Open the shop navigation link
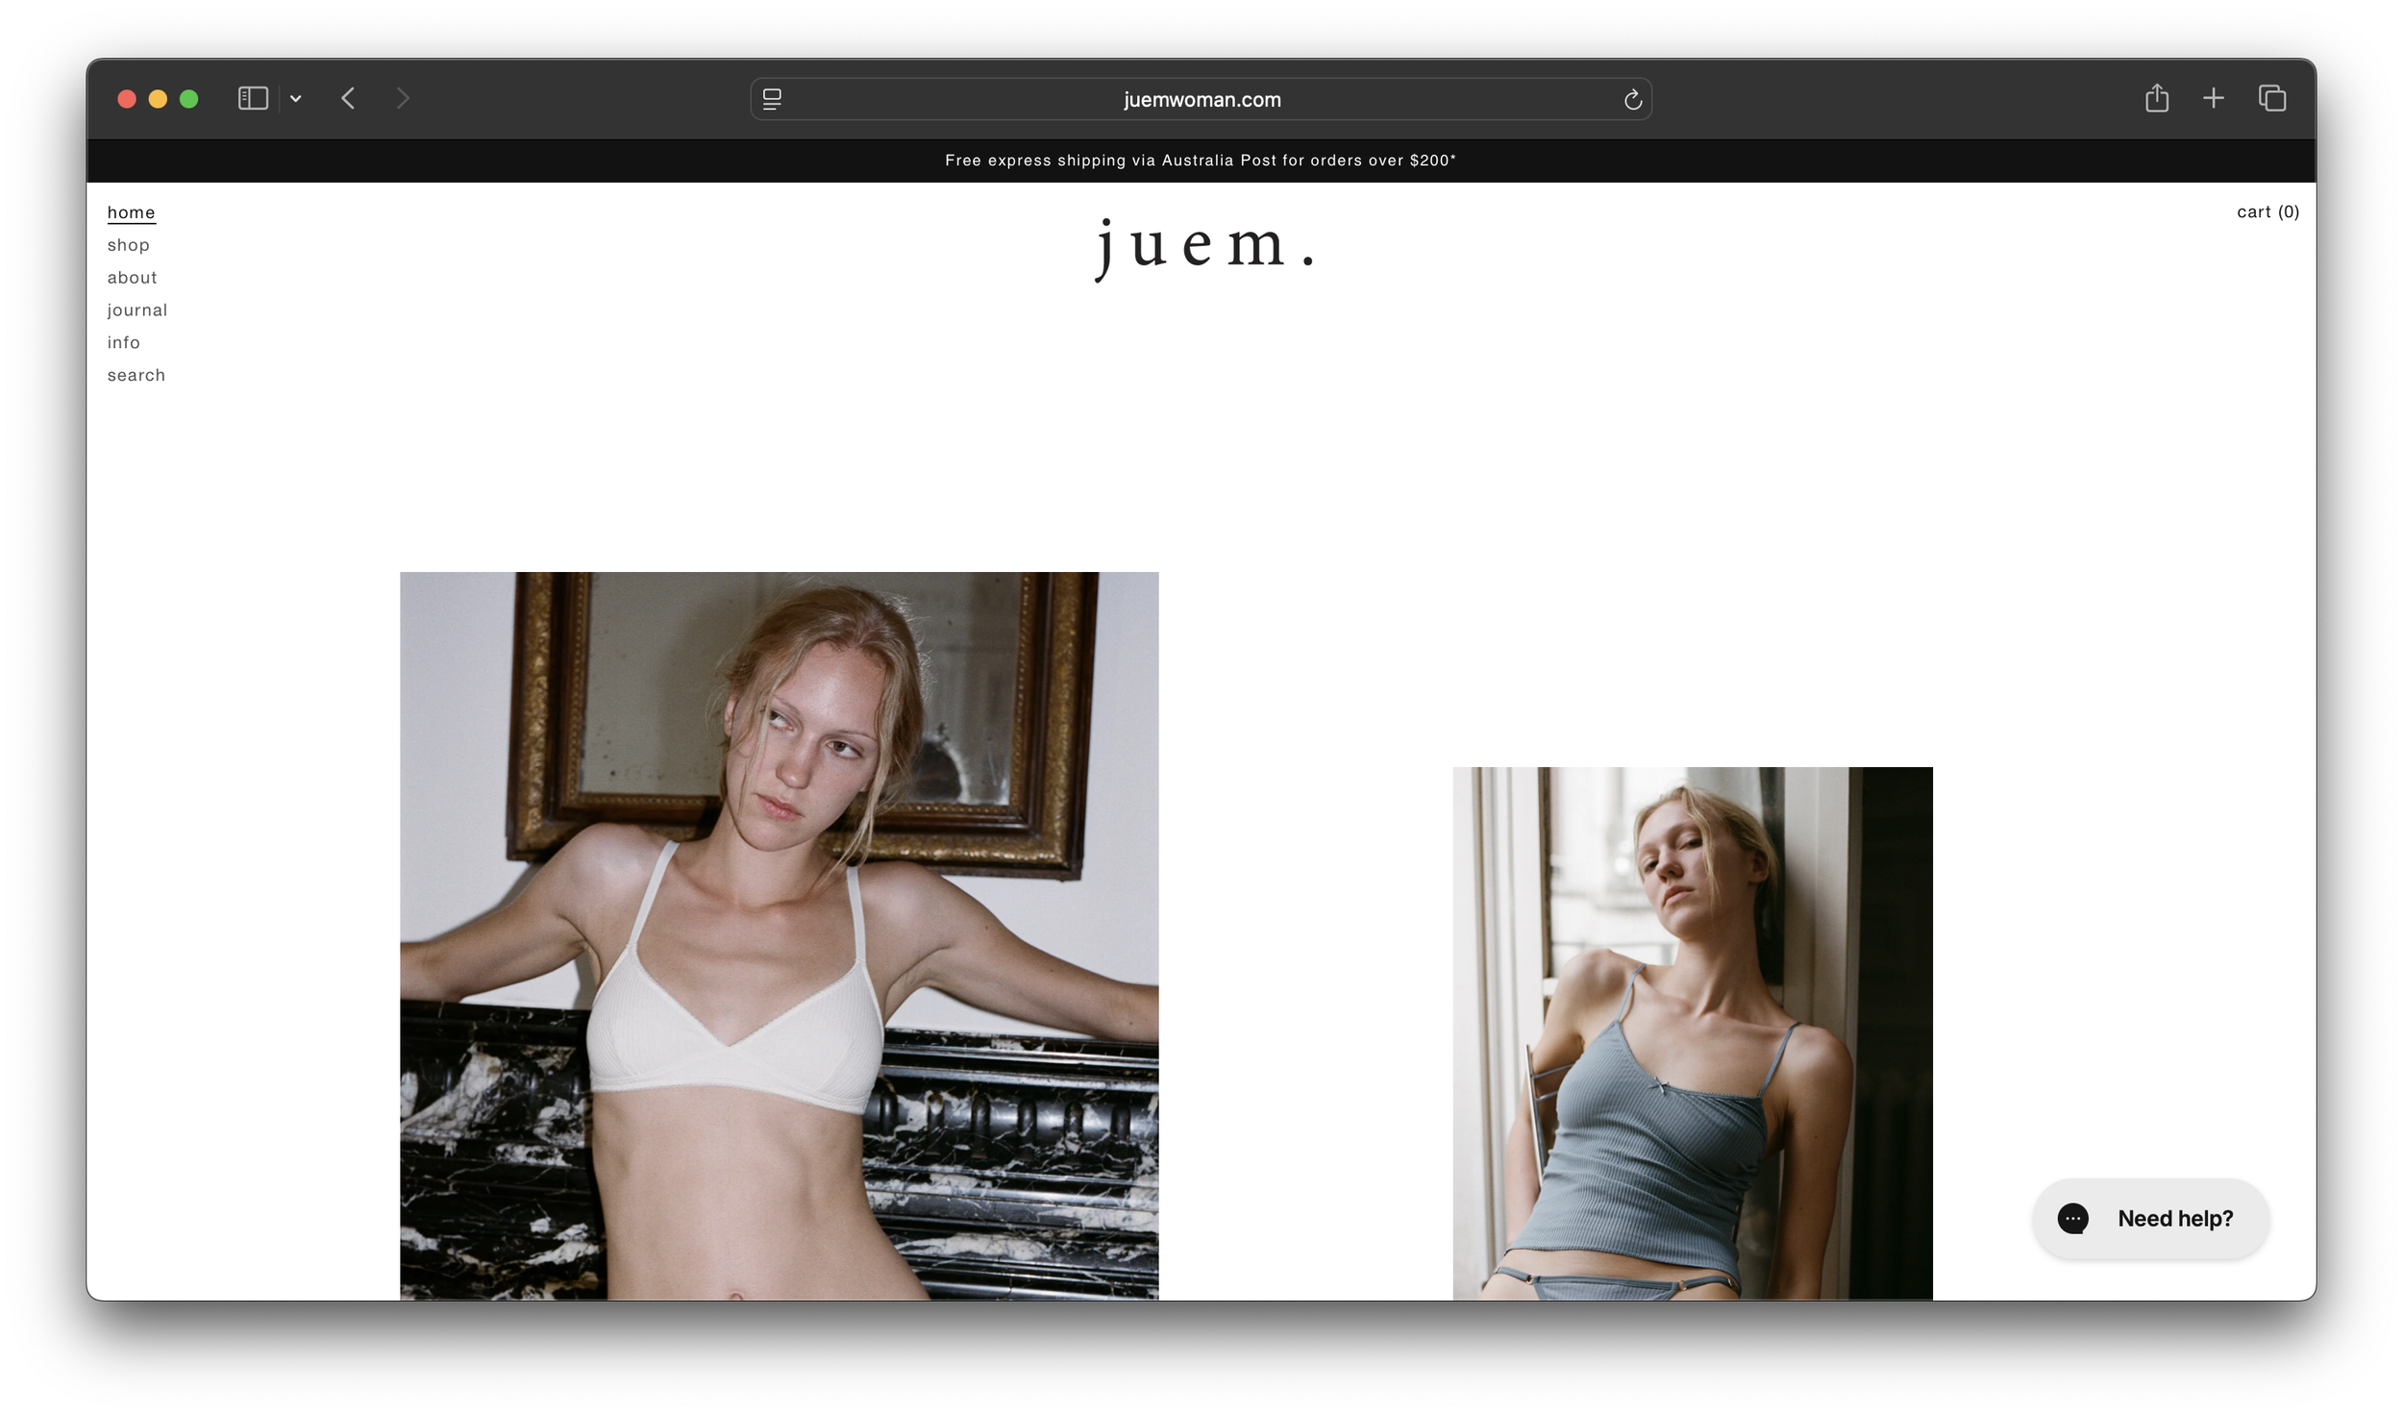Screen dimensions: 2403x1415 129,245
